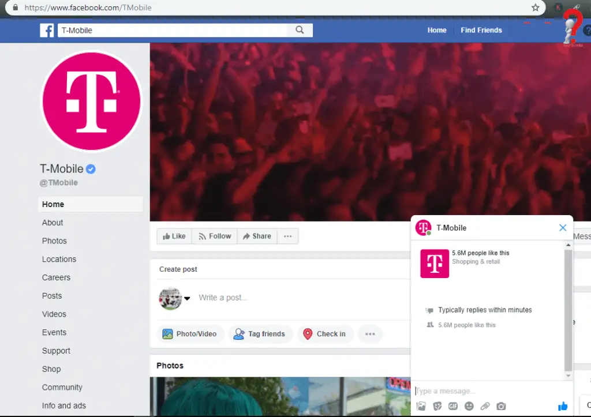Click the browser address bar URL

coord(88,7)
